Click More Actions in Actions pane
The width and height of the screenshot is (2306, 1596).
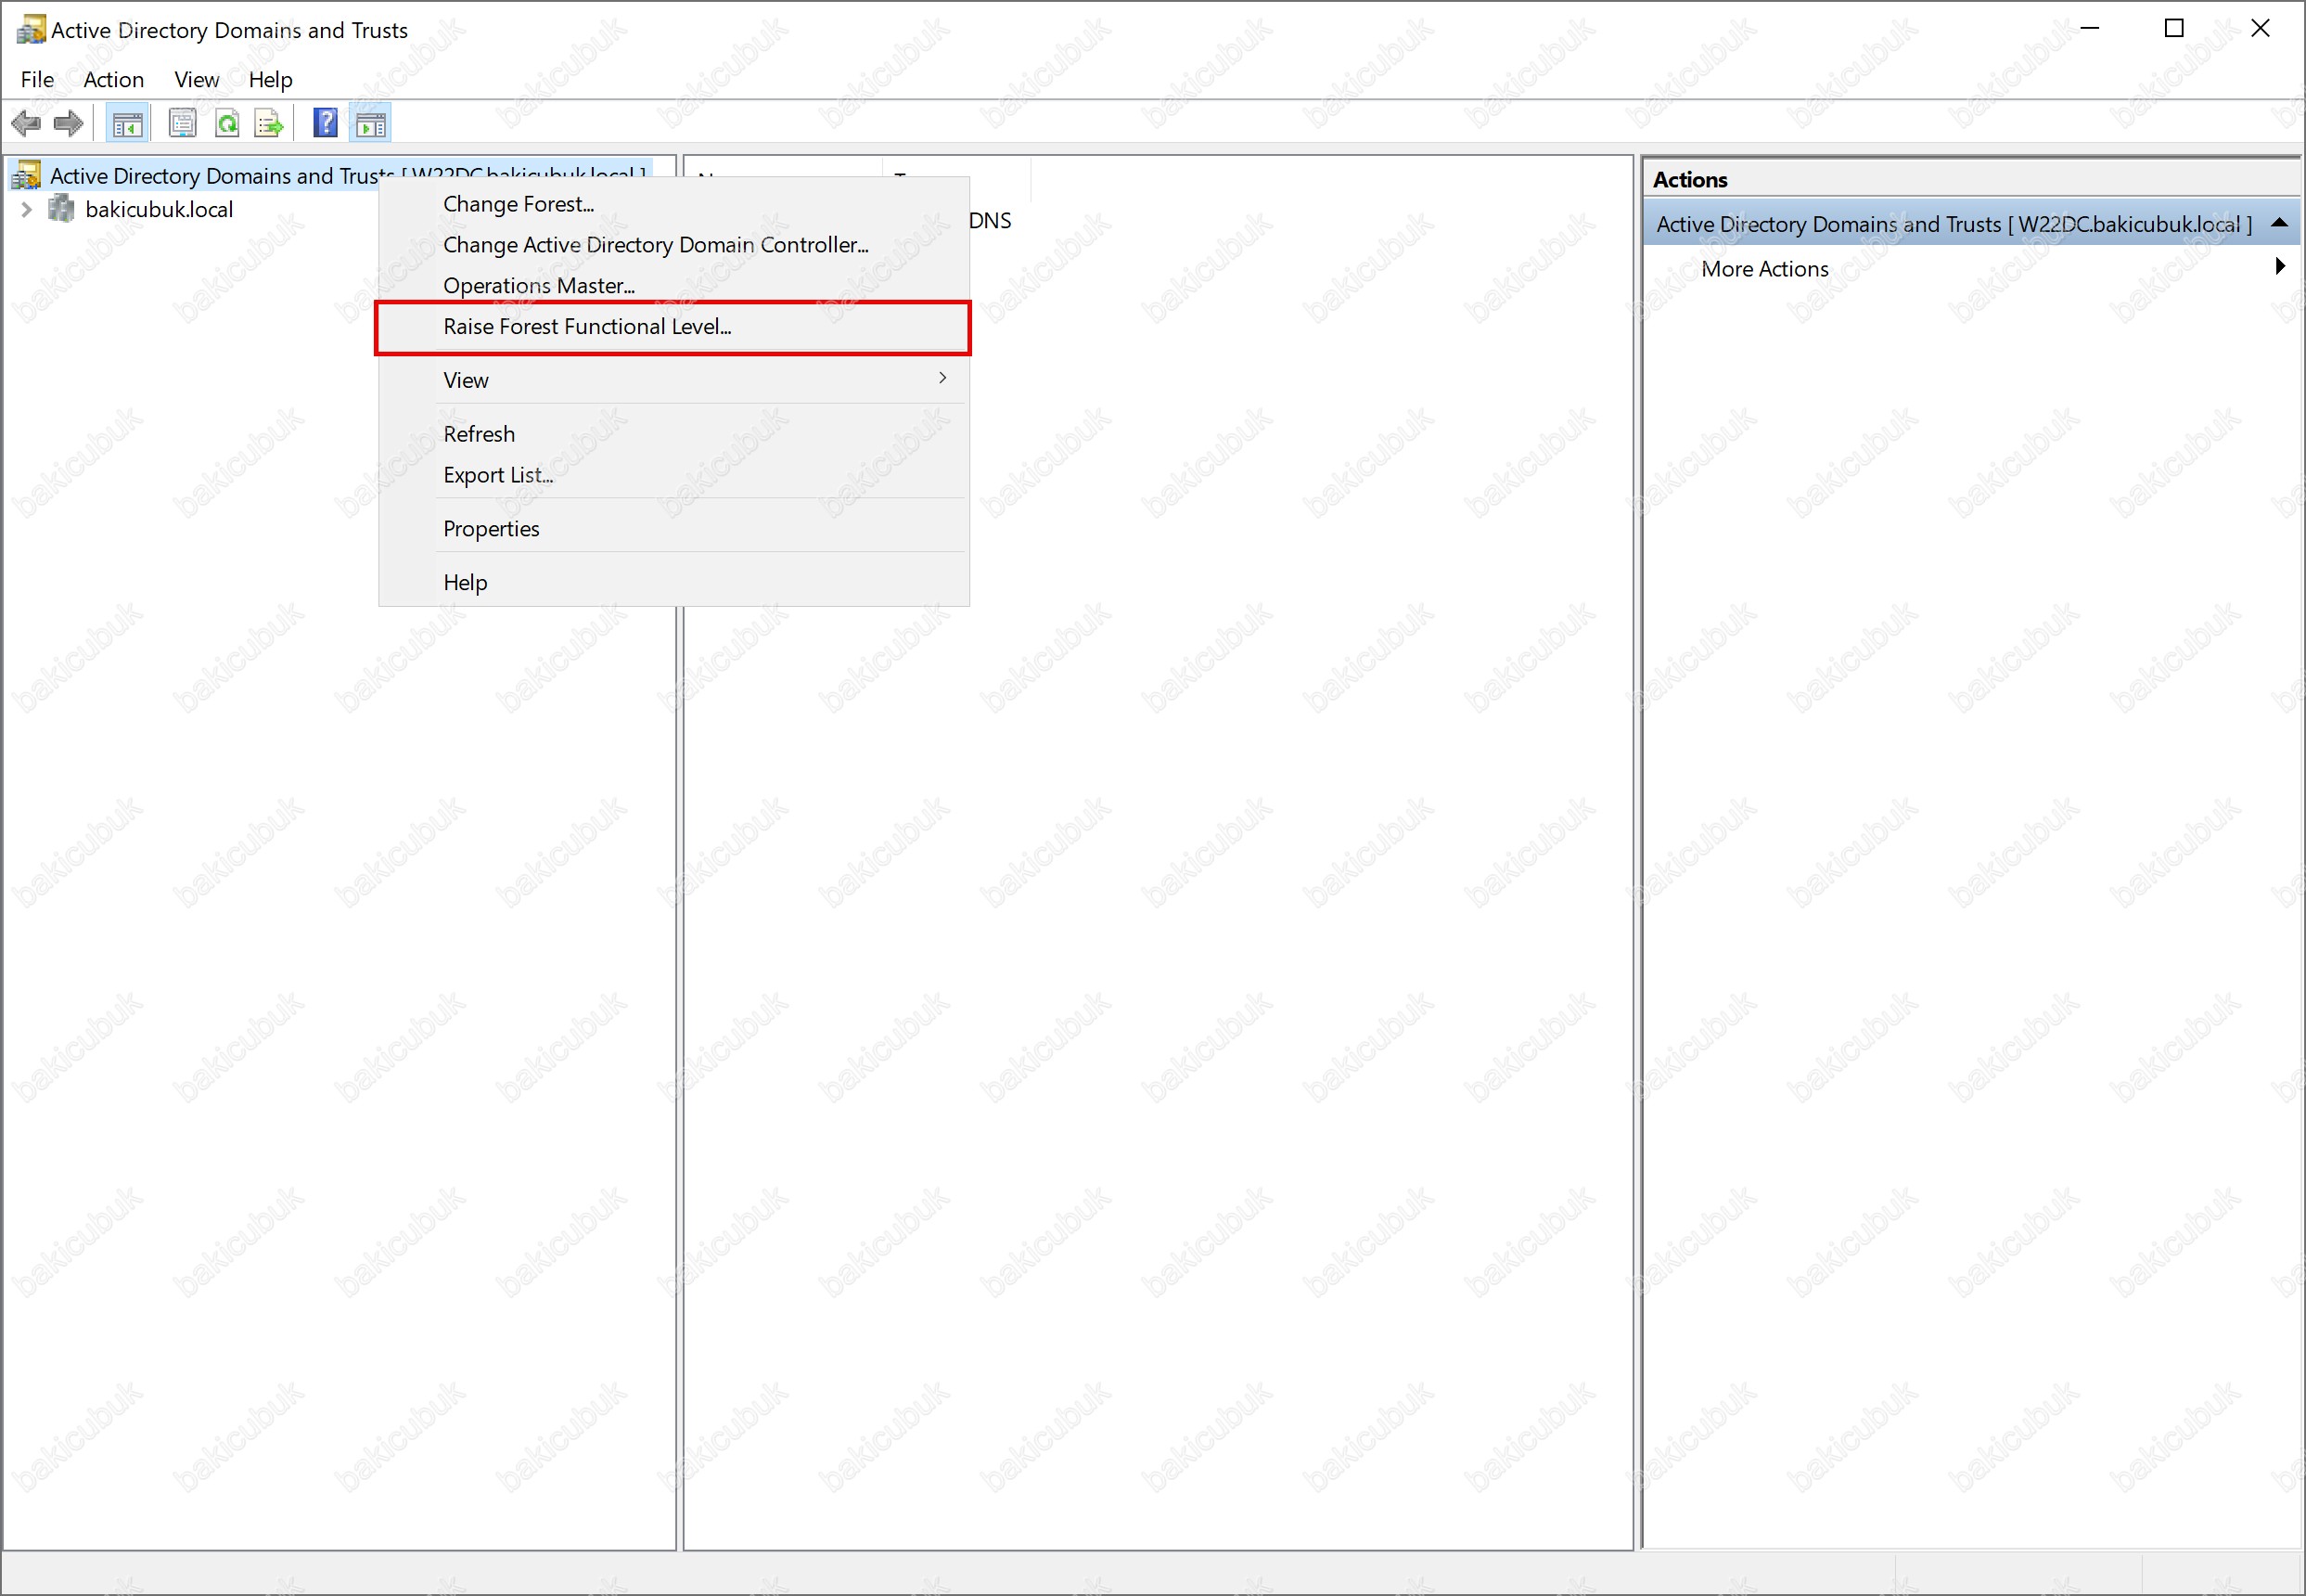coord(1764,269)
